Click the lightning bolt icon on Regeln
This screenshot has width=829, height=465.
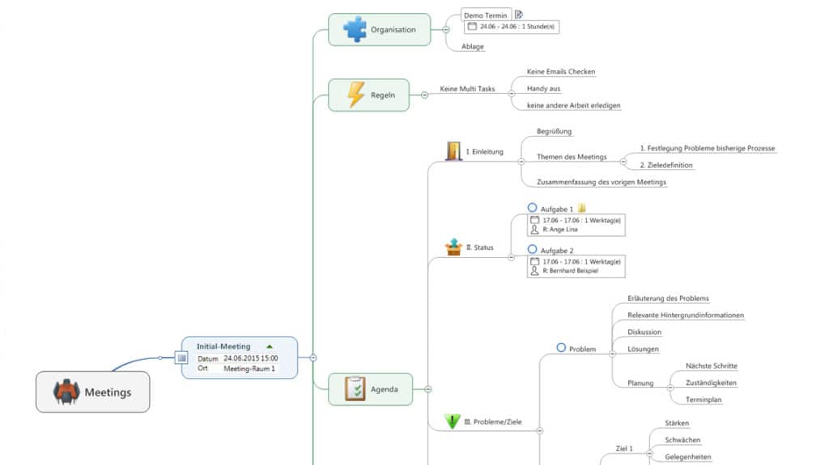tap(355, 95)
